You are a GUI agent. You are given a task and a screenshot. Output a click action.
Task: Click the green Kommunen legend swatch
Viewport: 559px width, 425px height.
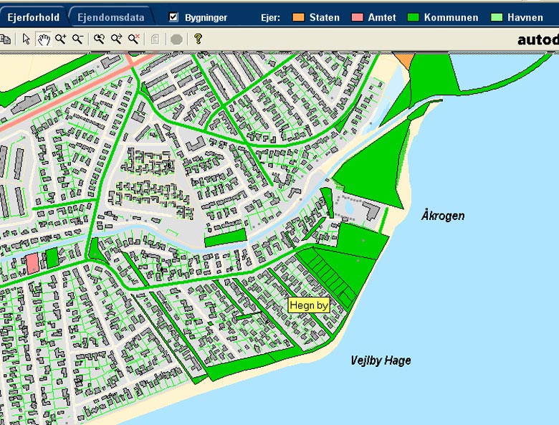(x=414, y=17)
